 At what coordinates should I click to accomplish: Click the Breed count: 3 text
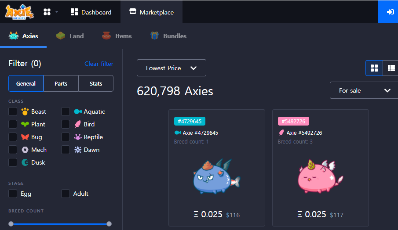click(295, 142)
